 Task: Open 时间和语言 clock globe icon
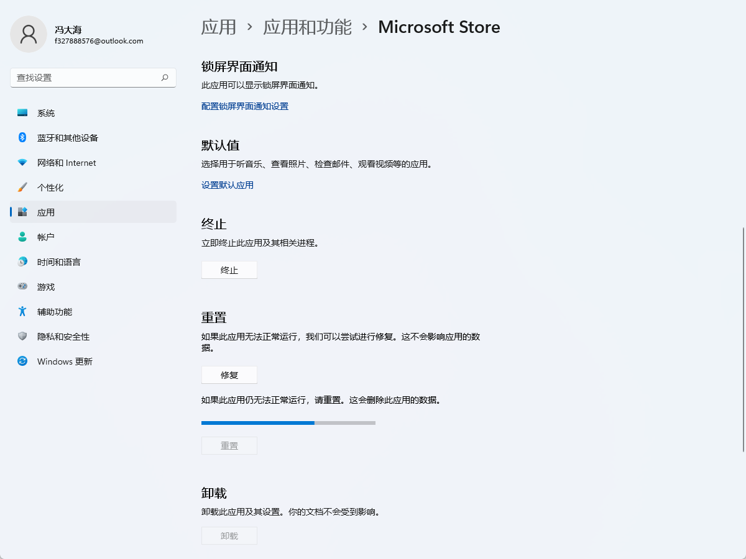click(22, 262)
